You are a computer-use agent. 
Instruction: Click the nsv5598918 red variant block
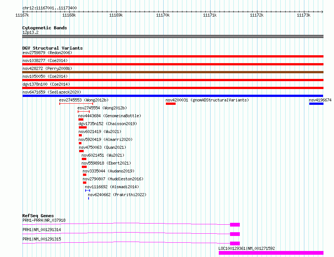tap(84, 167)
